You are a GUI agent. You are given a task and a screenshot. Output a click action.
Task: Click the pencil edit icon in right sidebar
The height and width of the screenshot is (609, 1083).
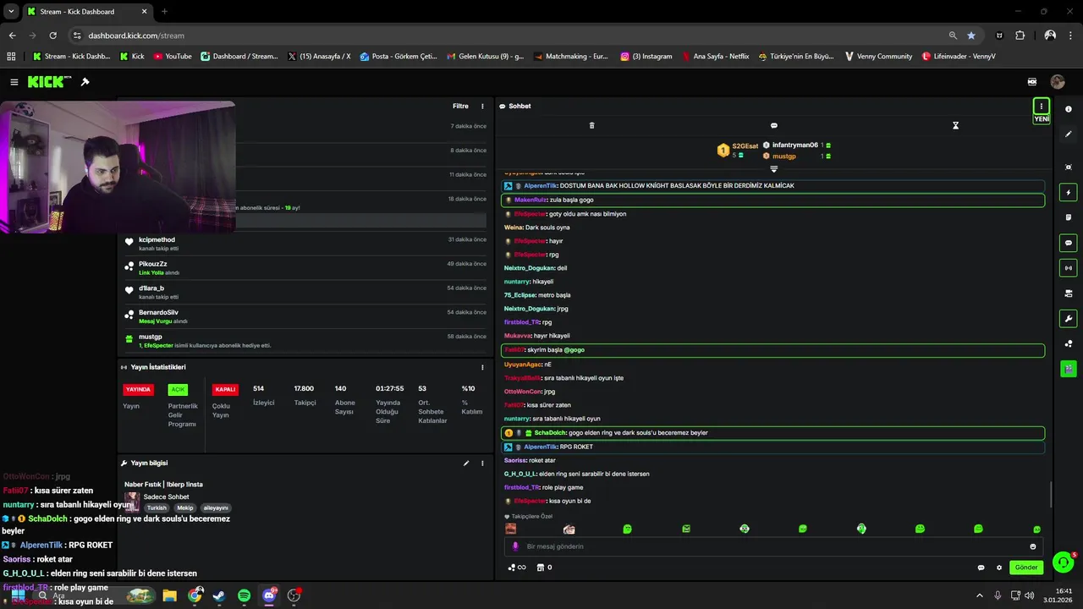pyautogui.click(x=1069, y=134)
